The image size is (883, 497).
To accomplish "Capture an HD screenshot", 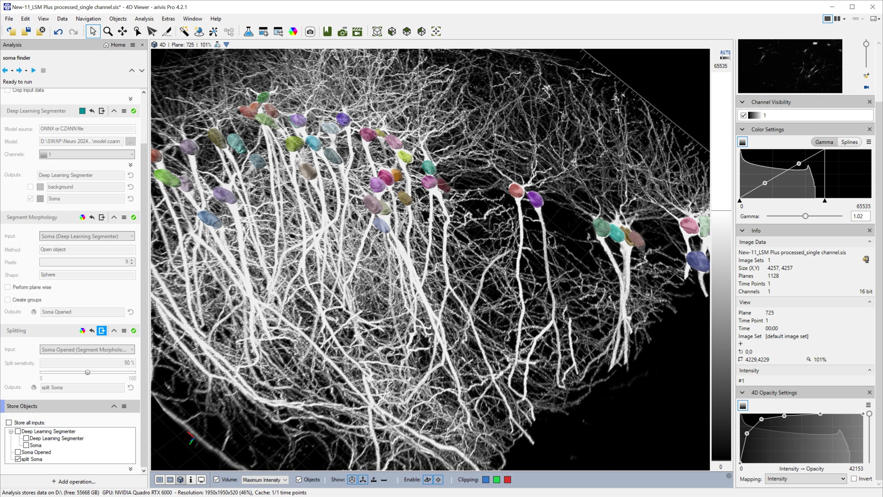I will point(342,32).
